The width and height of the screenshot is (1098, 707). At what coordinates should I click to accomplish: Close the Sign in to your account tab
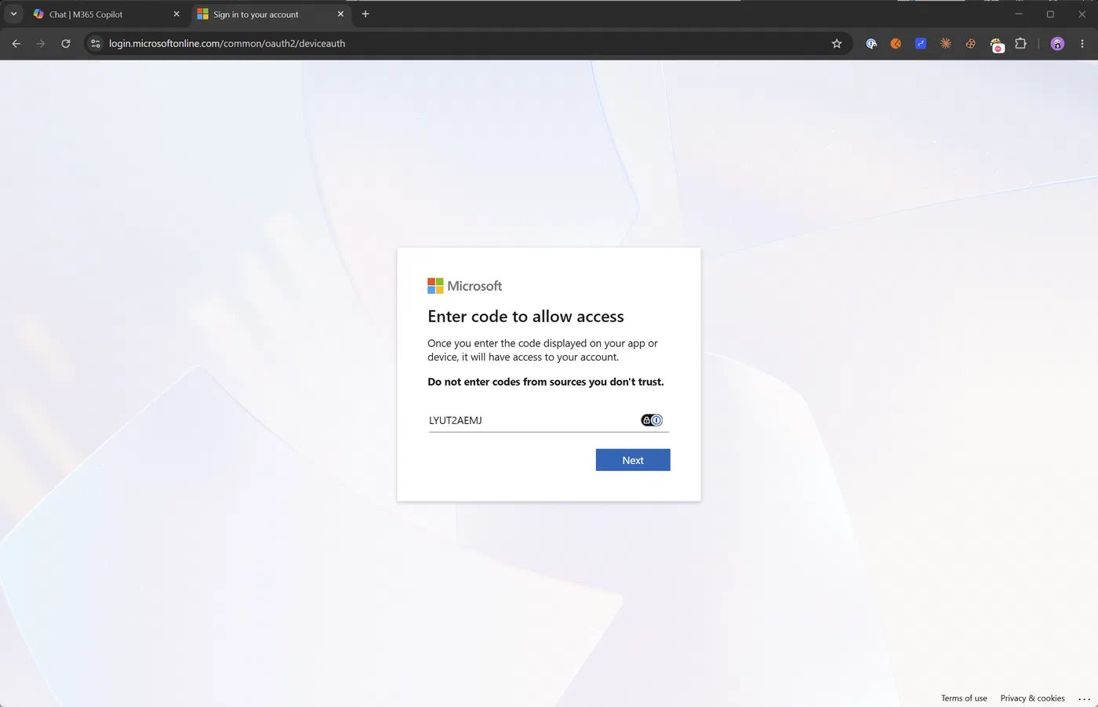pos(340,14)
